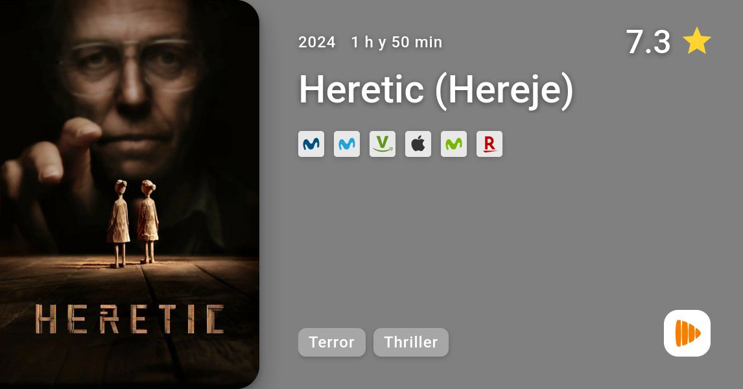
Task: Select the Terror genre tag
Action: [332, 342]
